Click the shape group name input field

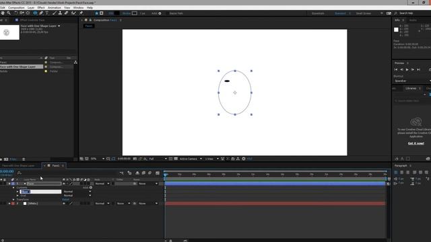[40, 192]
